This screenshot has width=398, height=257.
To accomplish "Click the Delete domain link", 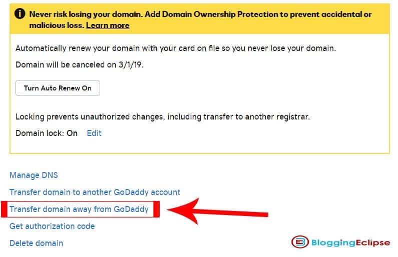I will (36, 243).
